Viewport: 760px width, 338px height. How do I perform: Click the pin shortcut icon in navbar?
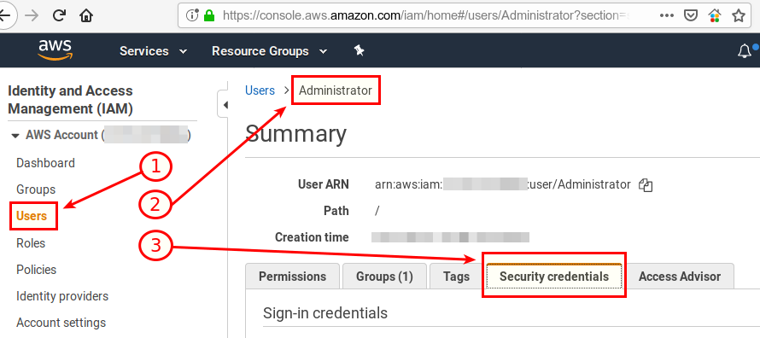359,50
